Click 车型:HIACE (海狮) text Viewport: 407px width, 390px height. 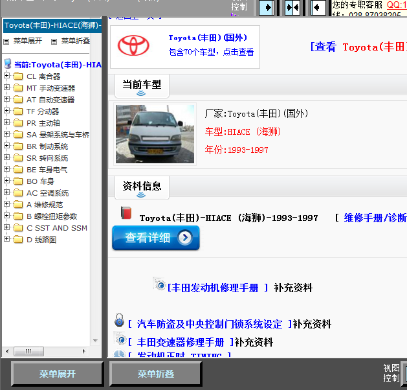tap(243, 132)
